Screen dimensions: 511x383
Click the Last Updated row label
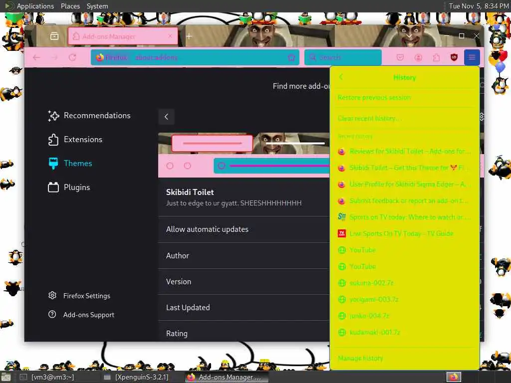pos(188,308)
